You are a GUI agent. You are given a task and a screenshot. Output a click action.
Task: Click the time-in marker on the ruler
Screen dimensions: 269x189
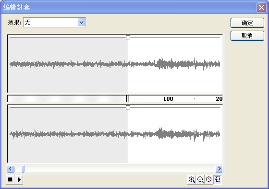click(128, 99)
